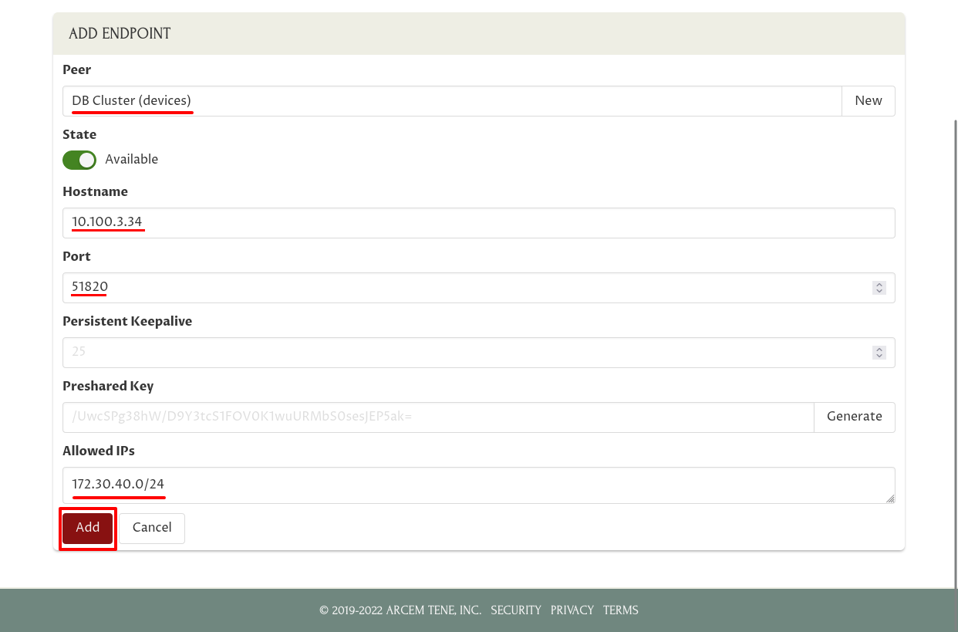Viewport: 958px width, 632px height.
Task: Cancel adding the endpoint
Action: pos(152,529)
